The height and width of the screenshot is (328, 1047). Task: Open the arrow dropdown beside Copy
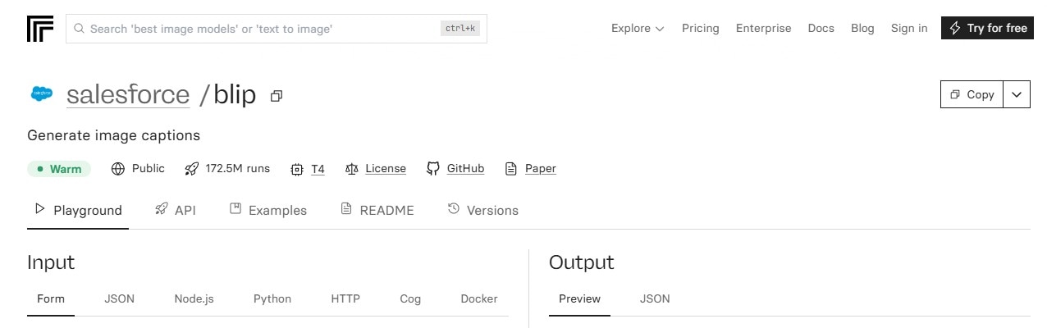point(1017,94)
